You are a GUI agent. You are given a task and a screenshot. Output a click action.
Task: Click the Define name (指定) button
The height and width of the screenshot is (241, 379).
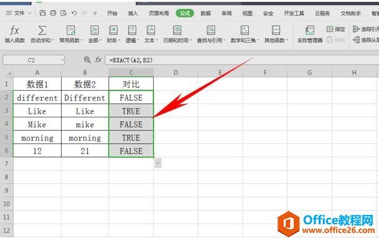[x=335, y=29]
